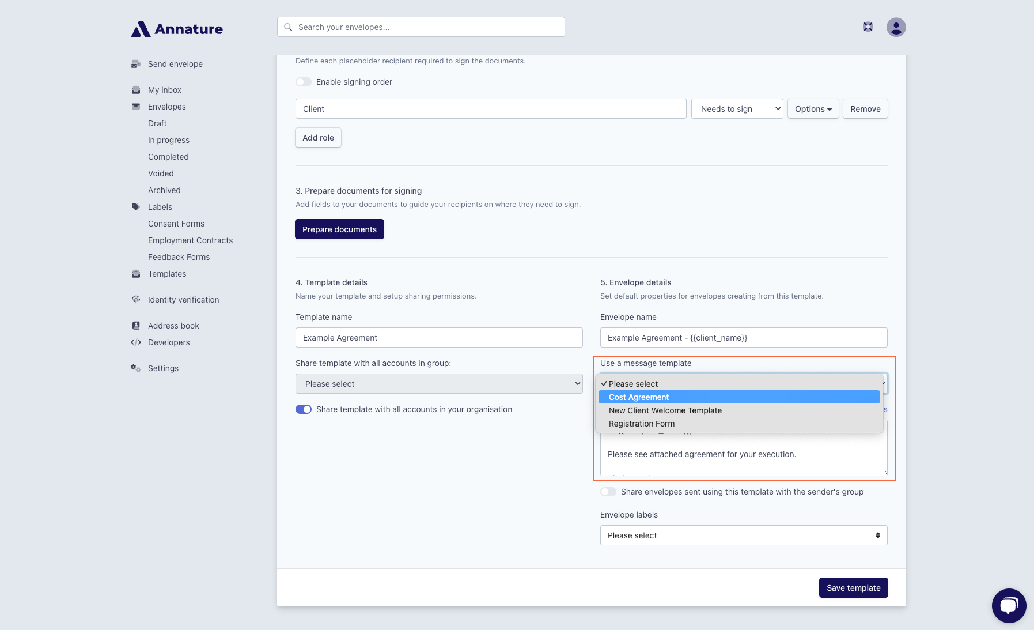Click the Labels tag icon
Image resolution: width=1034 pixels, height=630 pixels.
[136, 207]
